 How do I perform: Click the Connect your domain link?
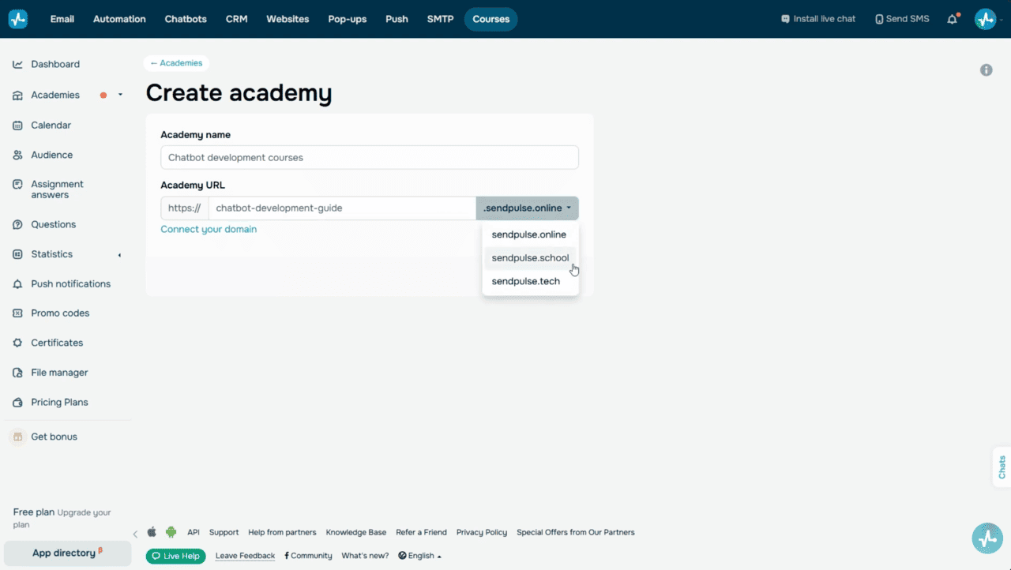209,229
